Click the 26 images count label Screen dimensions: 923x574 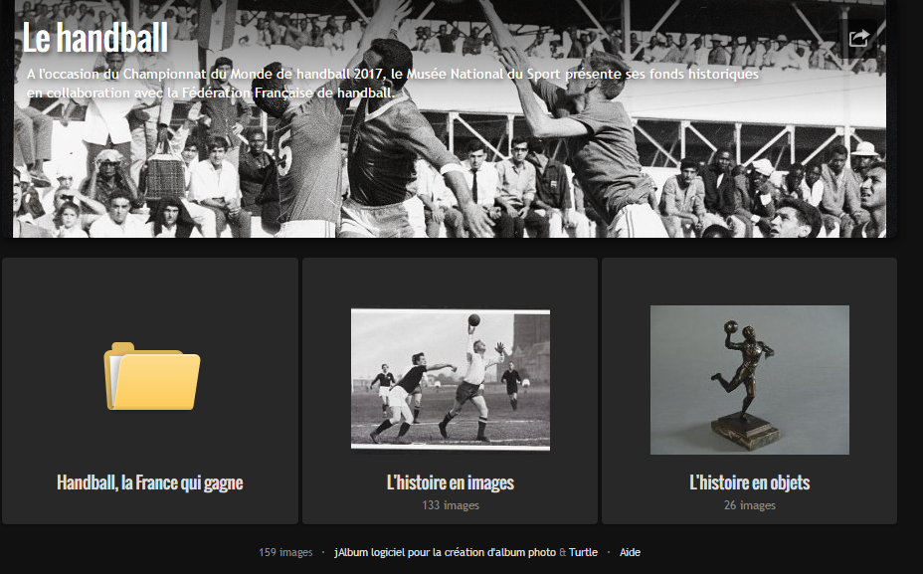(x=749, y=505)
